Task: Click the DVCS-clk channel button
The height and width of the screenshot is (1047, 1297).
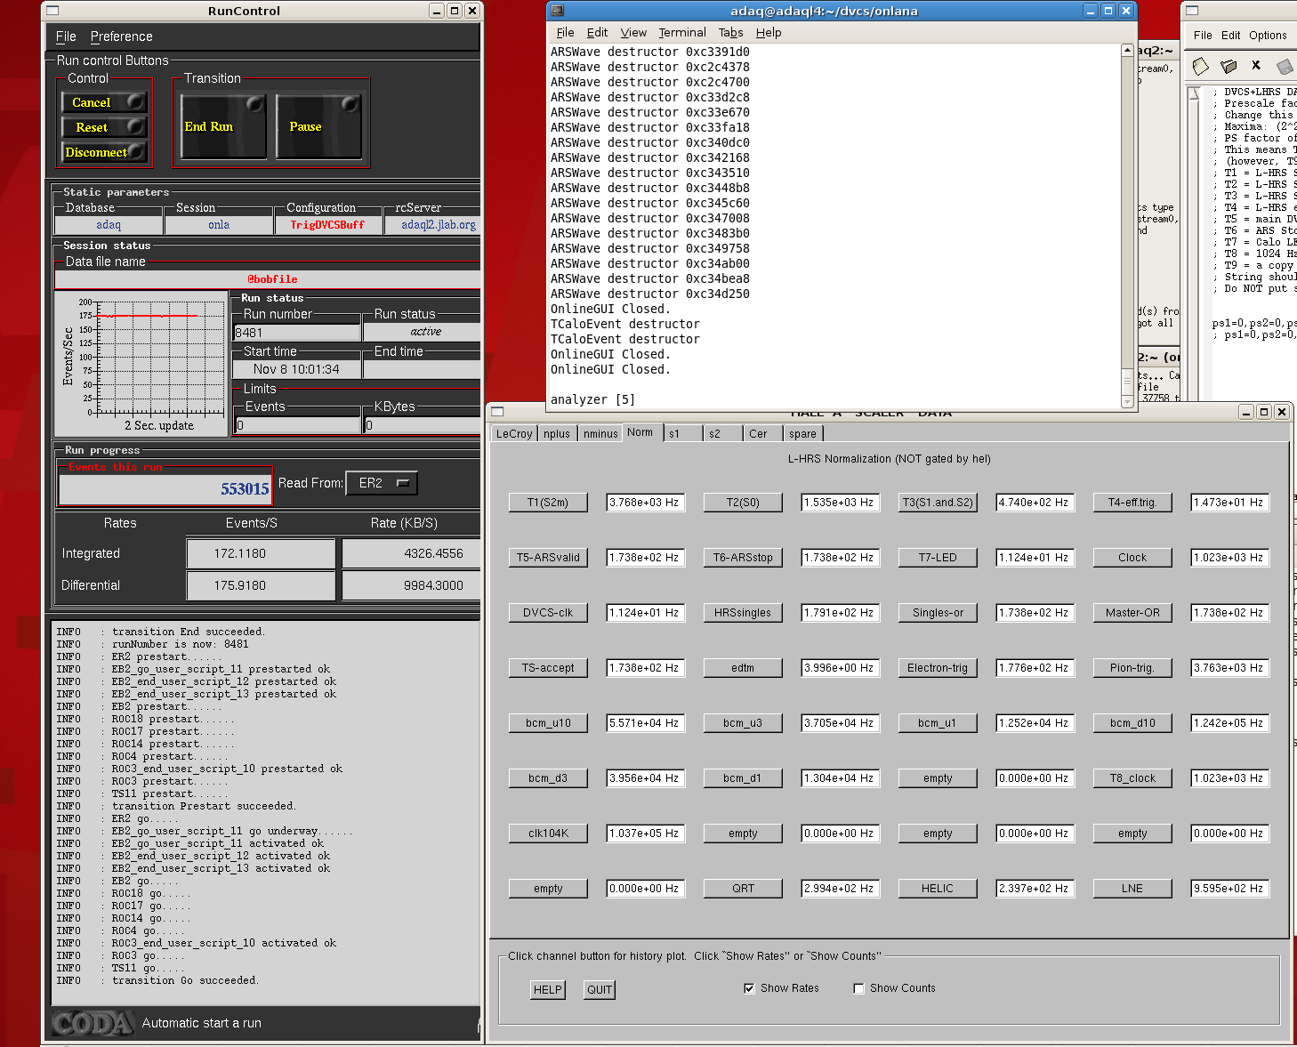Action: click(x=548, y=613)
